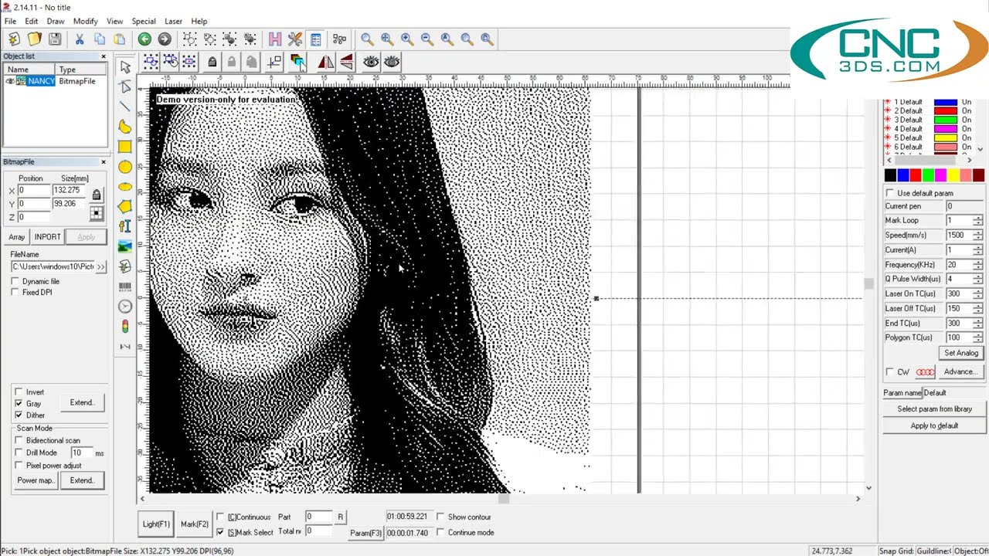The height and width of the screenshot is (556, 989).
Task: Click the horizontal mirror icon
Action: pos(326,62)
